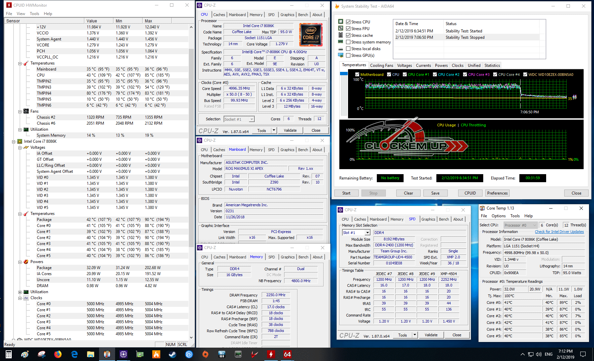Image resolution: width=594 pixels, height=361 pixels.
Task: Open the AIDA64 taskbar icon
Action: [x=287, y=354]
